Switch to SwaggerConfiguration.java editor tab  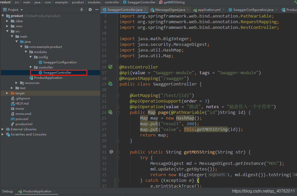point(253,10)
